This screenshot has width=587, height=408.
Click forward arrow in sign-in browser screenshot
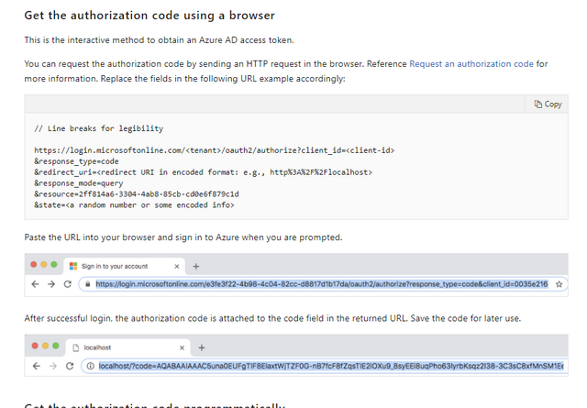(51, 284)
